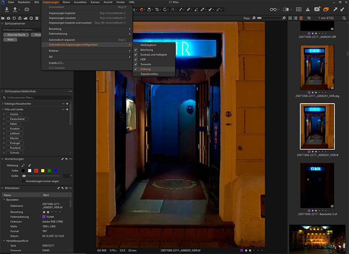Collapse the Anmerkungen panel

point(3,159)
